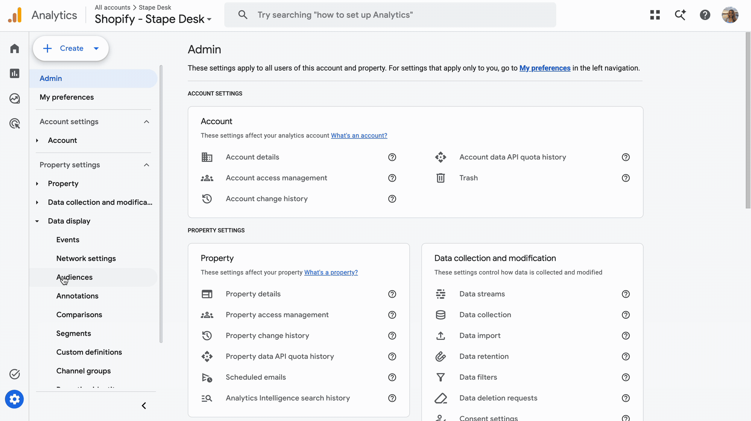Follow the My preferences link in description
The image size is (751, 421).
(545, 68)
